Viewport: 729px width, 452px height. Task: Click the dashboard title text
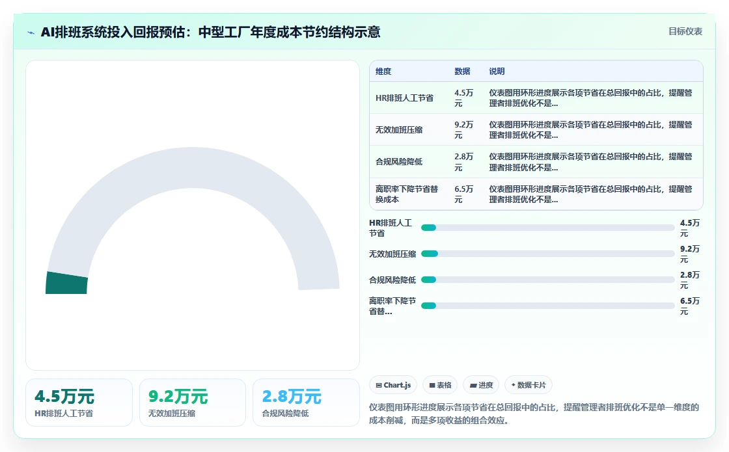coord(211,32)
